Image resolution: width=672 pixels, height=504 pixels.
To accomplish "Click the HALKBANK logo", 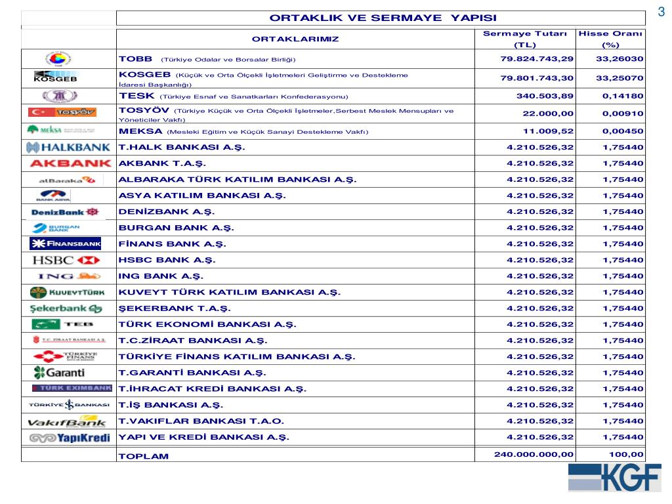I will [x=68, y=148].
